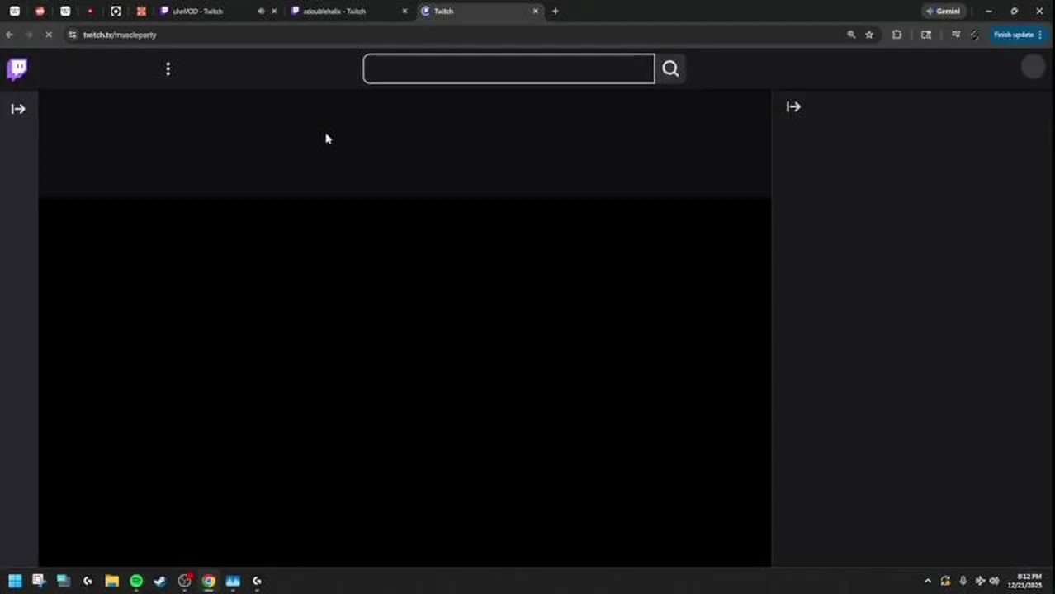Open Logitech G HUB beside File Explorer

pos(88,581)
